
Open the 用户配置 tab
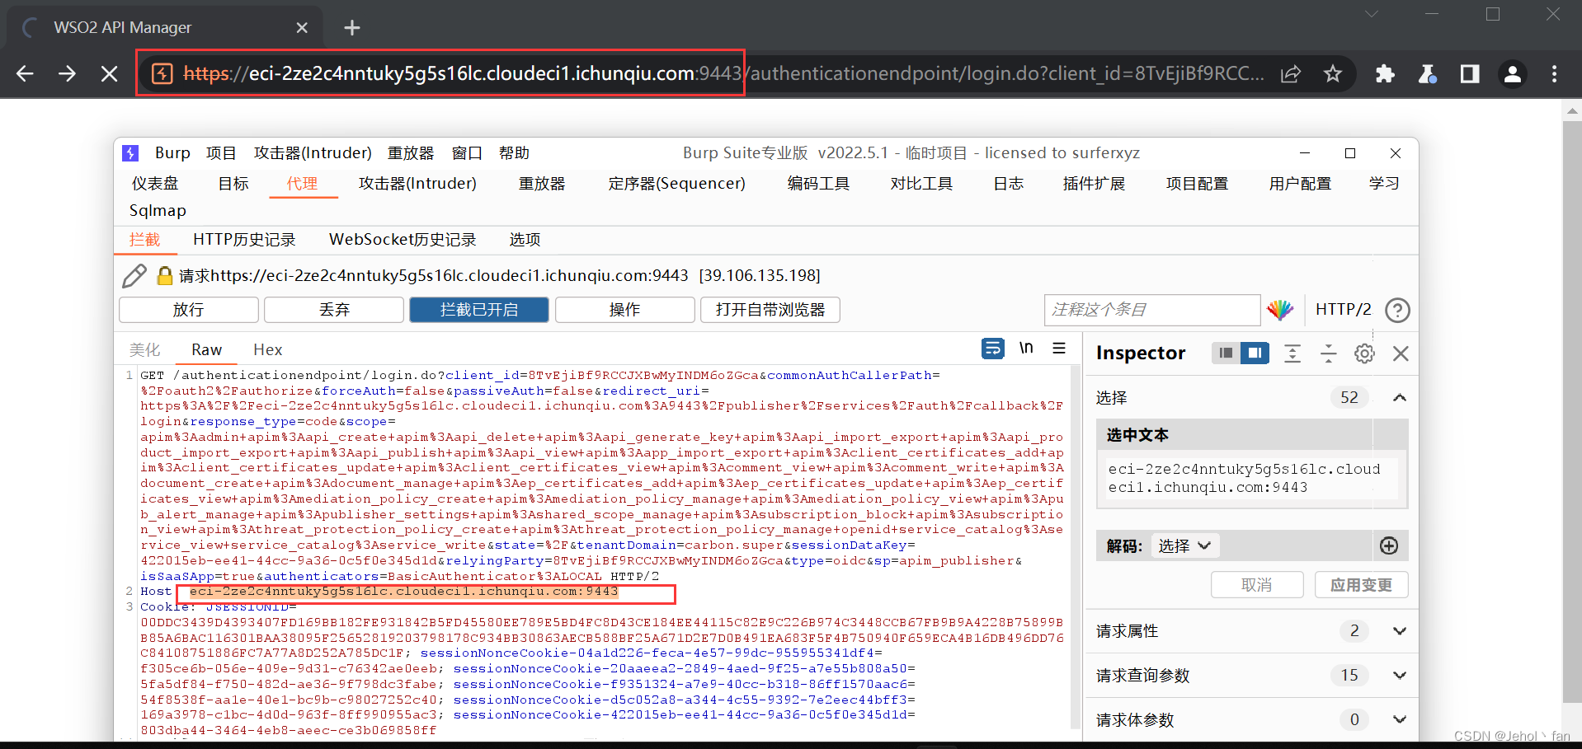(x=1300, y=184)
